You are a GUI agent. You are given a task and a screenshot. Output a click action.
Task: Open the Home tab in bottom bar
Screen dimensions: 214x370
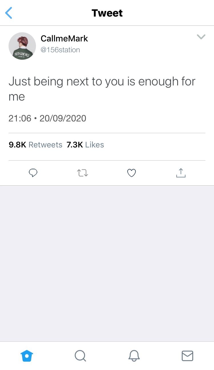[27, 356]
